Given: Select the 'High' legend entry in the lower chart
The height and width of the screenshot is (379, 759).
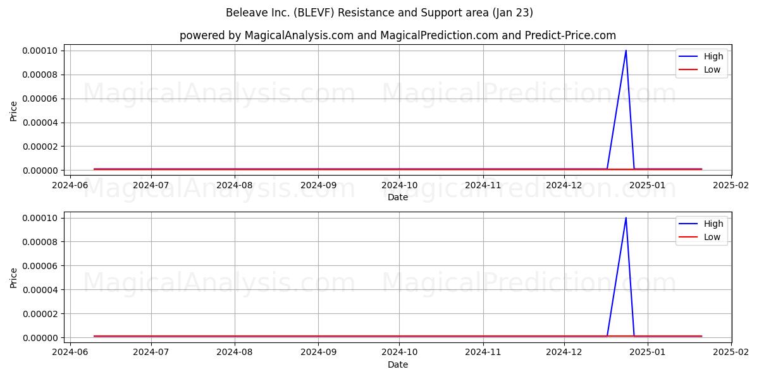Looking at the screenshot, I should [702, 224].
